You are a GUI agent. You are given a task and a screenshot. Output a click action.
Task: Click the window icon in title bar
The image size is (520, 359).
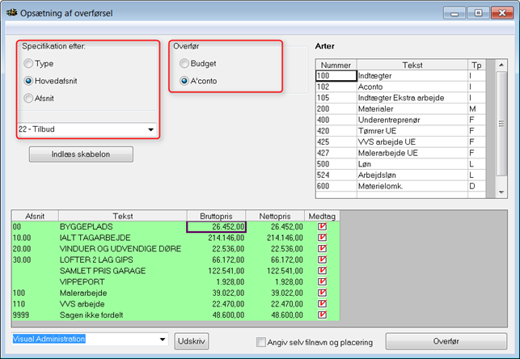click(10, 13)
